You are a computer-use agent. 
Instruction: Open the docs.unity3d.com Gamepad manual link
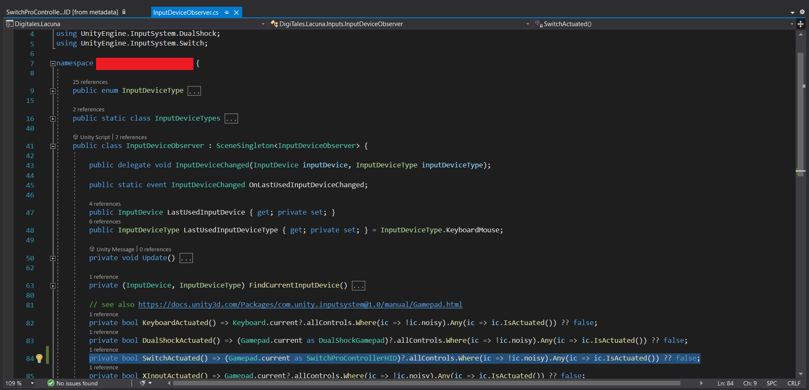300,305
